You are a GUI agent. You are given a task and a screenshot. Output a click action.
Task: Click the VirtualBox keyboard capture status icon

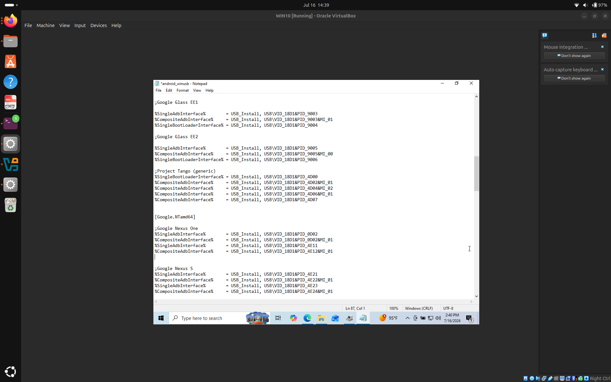[586, 378]
